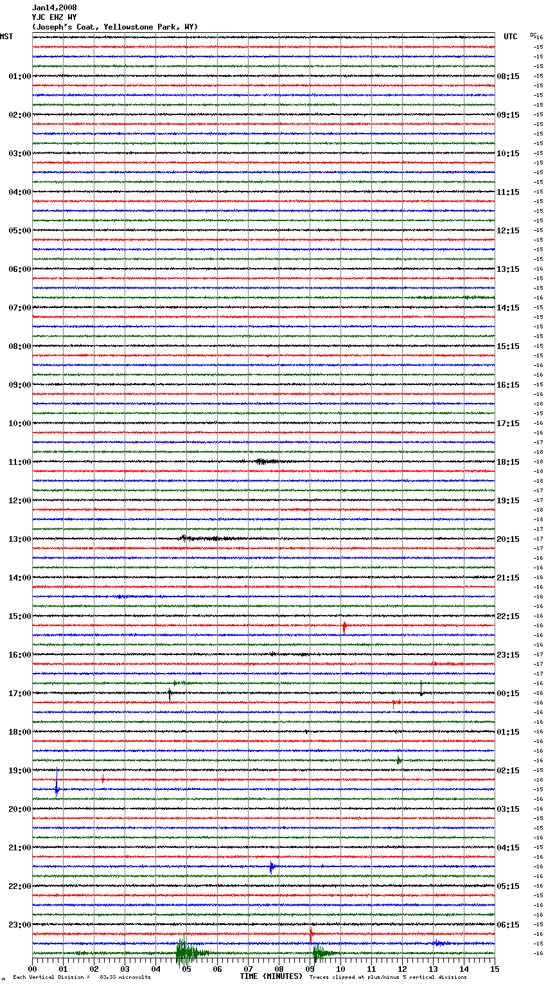
Task: Click the 21:00 MST time label
Action: pos(20,848)
